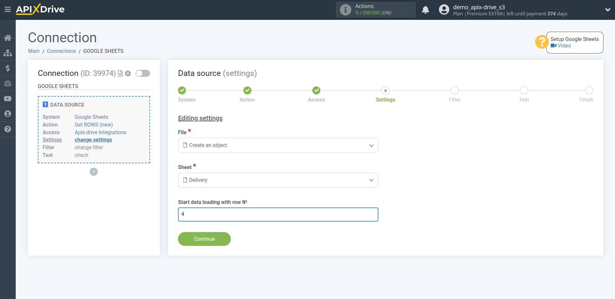Add a new block with plus icon
This screenshot has height=299, width=615.
94,172
